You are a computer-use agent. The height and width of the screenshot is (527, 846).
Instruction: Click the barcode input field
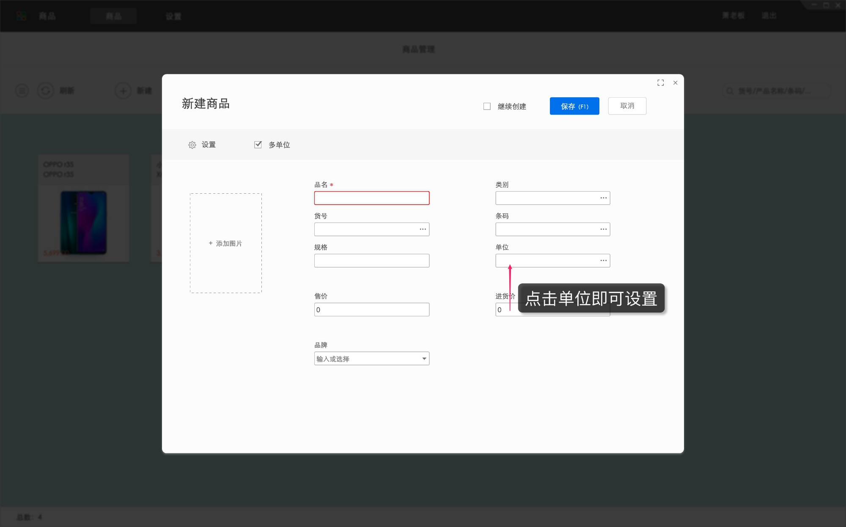tap(546, 229)
